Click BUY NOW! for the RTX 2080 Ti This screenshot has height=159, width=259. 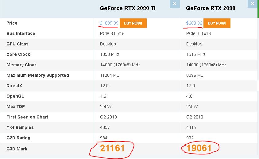[133, 23]
